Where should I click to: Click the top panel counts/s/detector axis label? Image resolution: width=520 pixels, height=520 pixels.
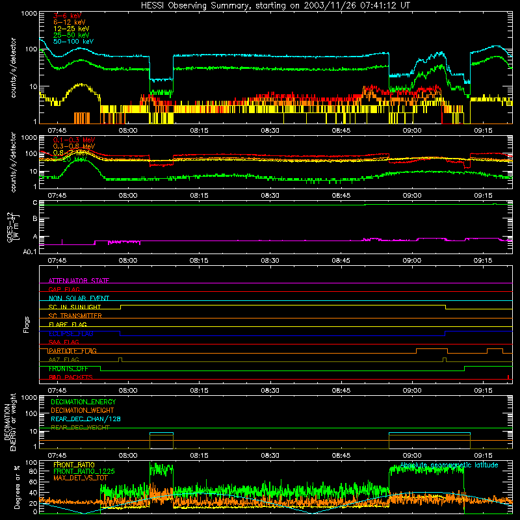tap(13, 68)
